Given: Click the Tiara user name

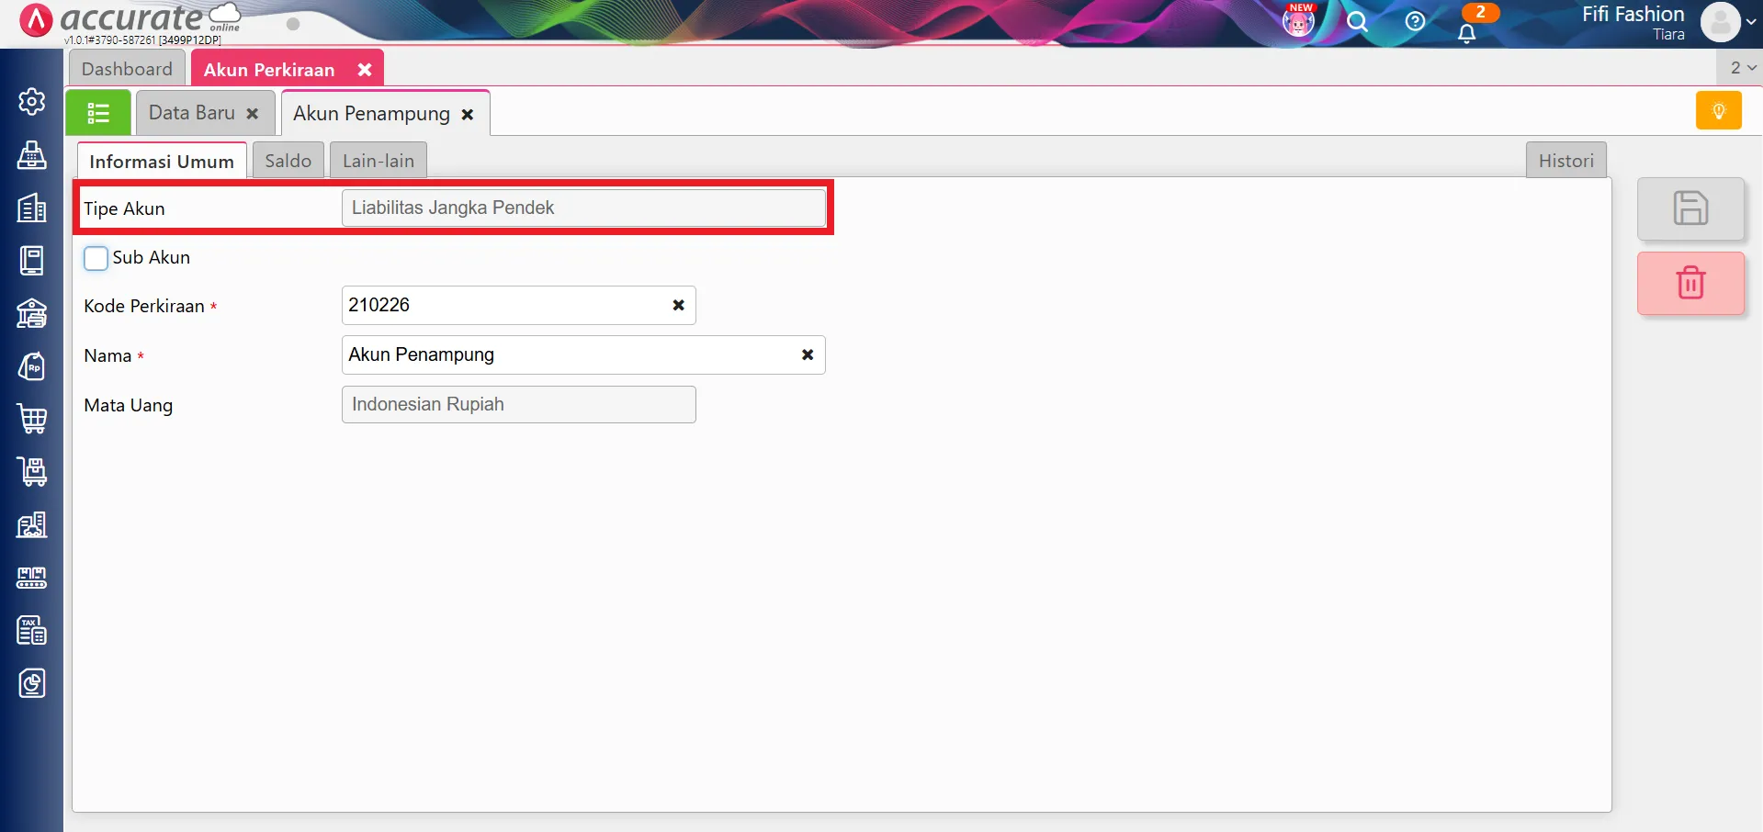Looking at the screenshot, I should tap(1668, 35).
